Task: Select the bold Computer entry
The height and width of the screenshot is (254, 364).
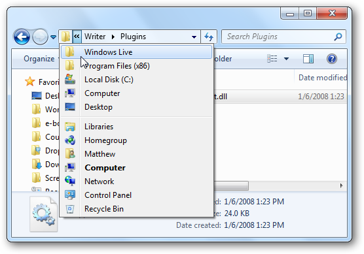Action: click(x=136, y=167)
